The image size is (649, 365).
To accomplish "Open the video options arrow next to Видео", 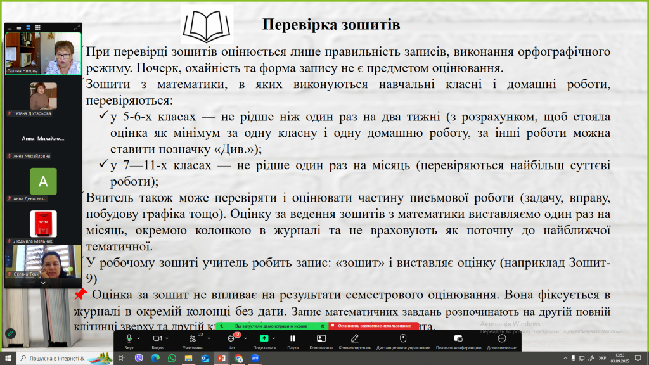I will pyautogui.click(x=167, y=338).
